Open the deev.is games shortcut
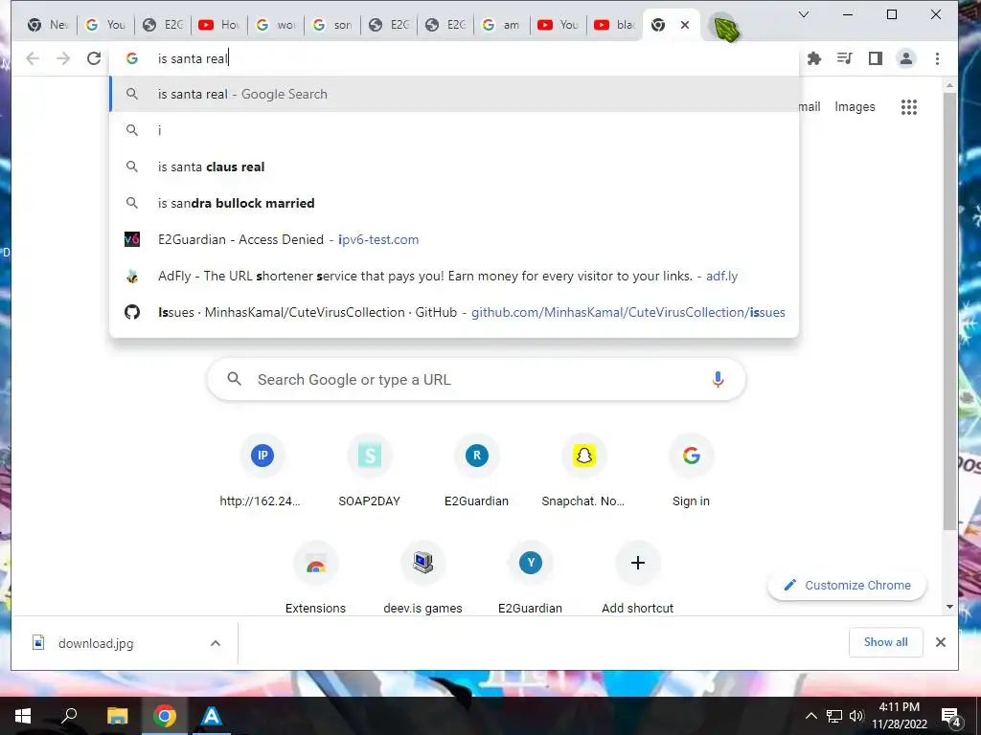This screenshot has height=735, width=981. [422, 578]
